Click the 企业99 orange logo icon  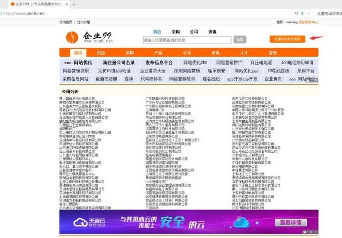[72, 37]
